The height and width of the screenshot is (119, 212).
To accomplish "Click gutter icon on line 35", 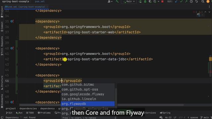I will pyautogui.click(x=12, y=21).
